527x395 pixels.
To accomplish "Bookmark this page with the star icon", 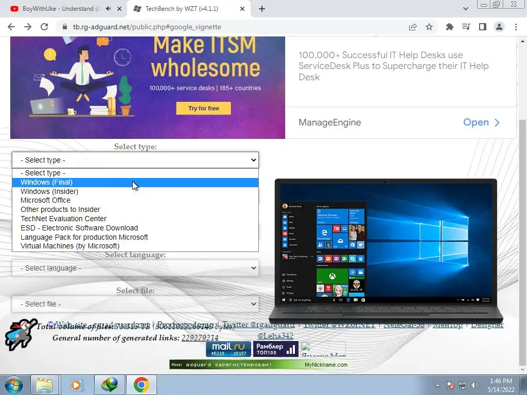I will coord(429,27).
